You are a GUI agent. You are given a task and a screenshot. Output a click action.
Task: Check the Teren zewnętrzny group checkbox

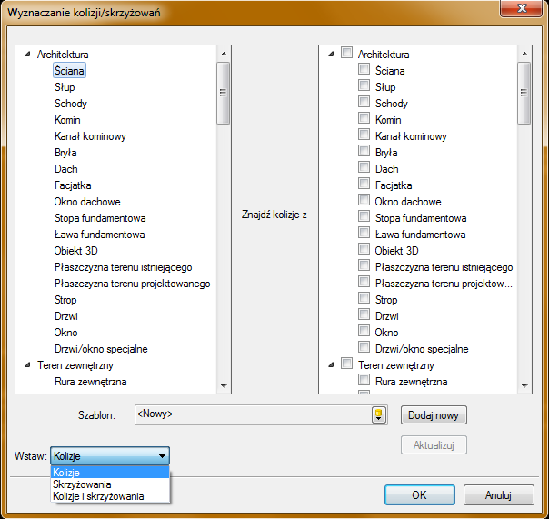(x=346, y=364)
